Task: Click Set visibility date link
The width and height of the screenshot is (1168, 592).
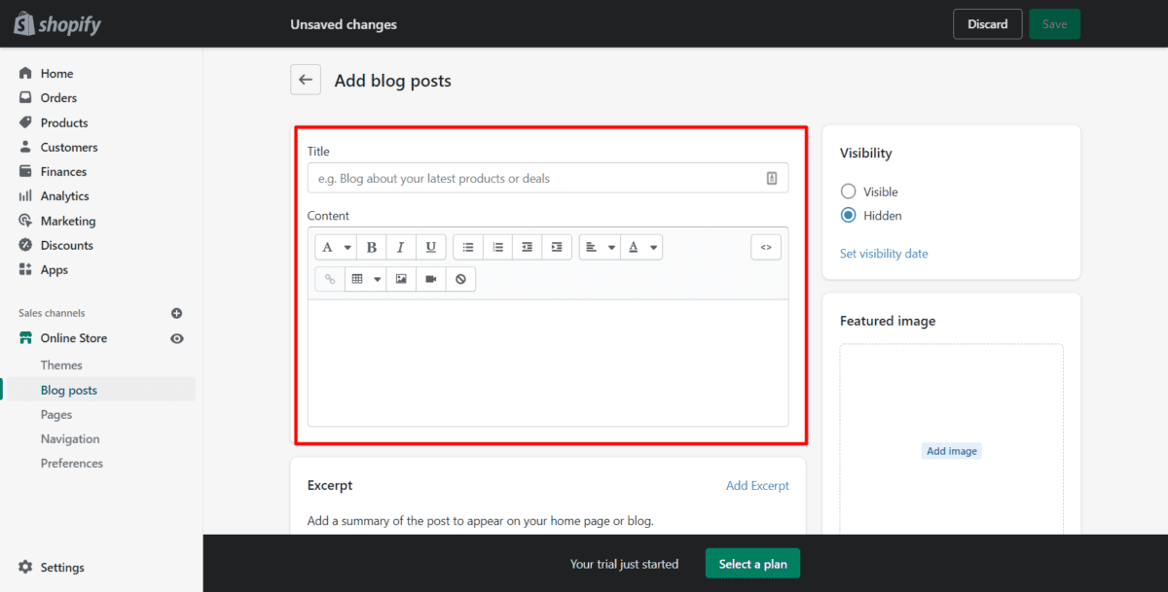Action: click(884, 254)
